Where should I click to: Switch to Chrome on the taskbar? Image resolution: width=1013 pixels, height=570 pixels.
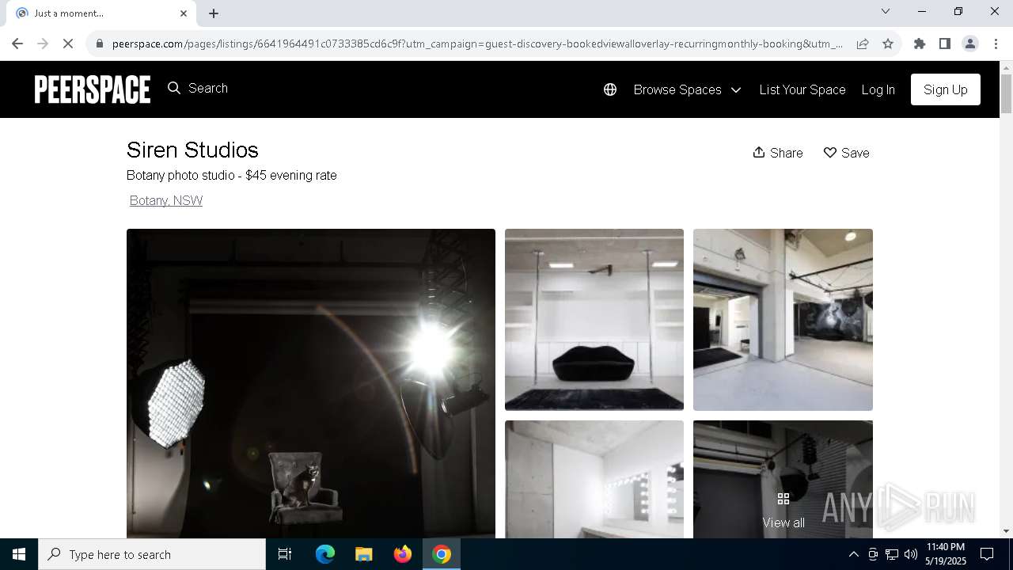[442, 554]
